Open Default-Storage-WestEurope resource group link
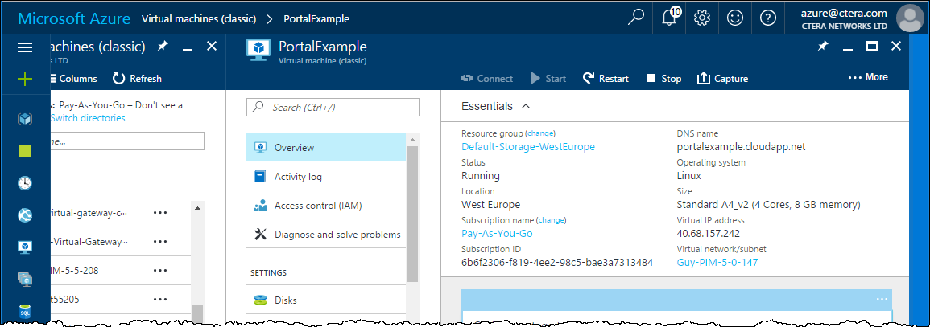 point(528,147)
